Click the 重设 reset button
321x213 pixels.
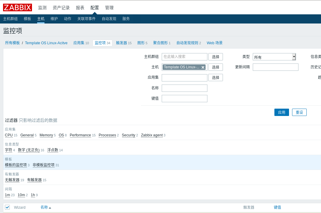pyautogui.click(x=299, y=112)
